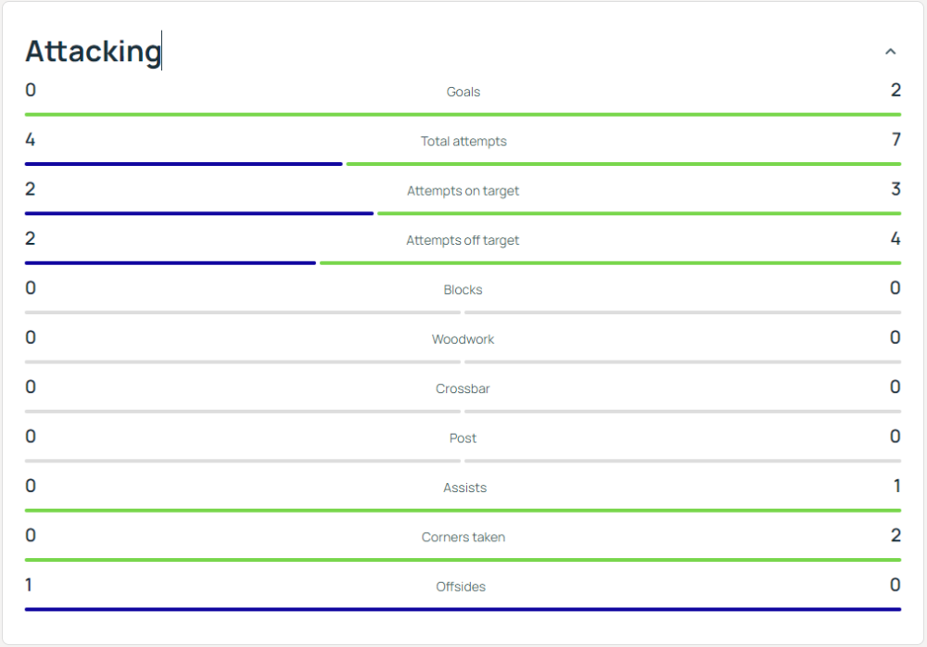Click the Assists stat label
927x647 pixels.
(463, 488)
